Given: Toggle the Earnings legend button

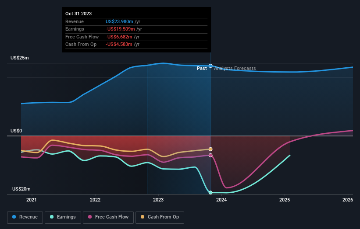Looking at the screenshot, I should (63, 217).
